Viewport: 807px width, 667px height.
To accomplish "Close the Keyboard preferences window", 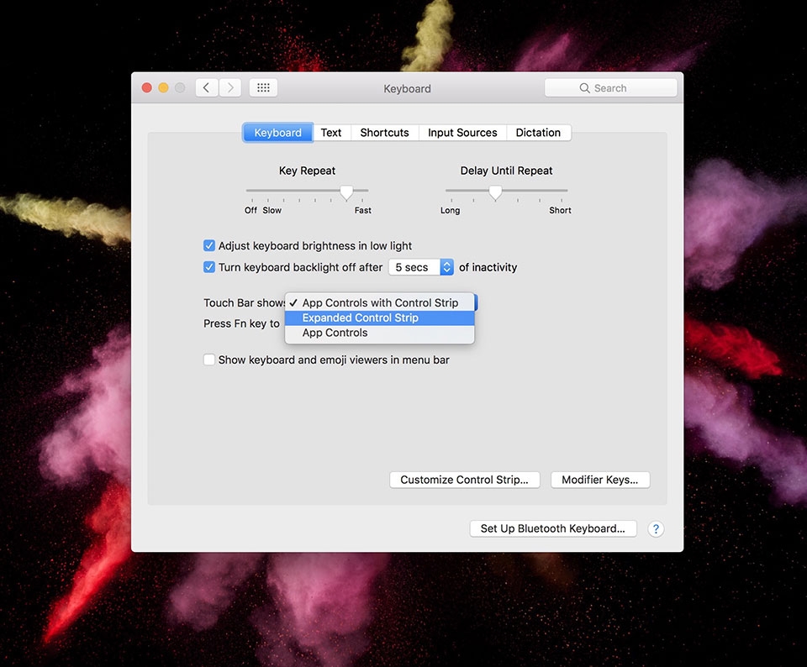I will (x=146, y=88).
